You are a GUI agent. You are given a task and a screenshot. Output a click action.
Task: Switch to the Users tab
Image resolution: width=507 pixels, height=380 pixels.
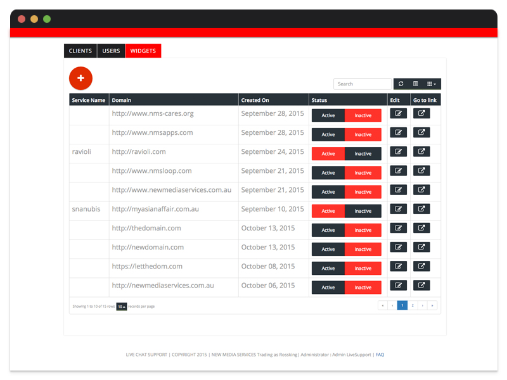[x=111, y=51]
